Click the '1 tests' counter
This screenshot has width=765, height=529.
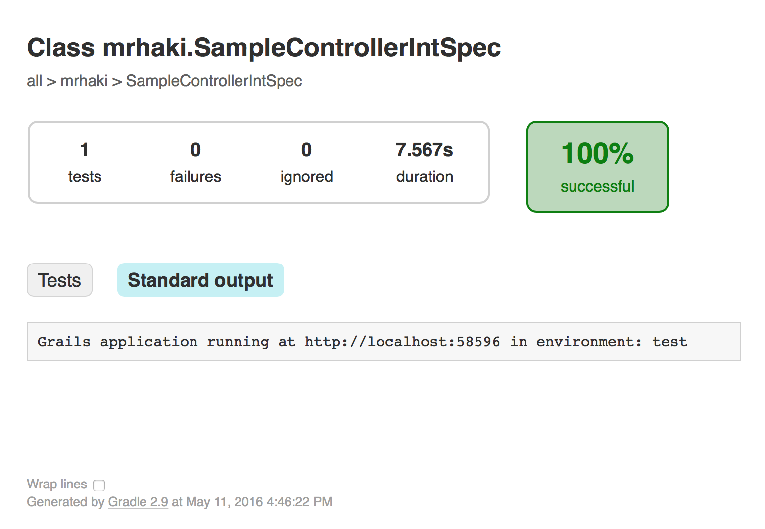pos(85,162)
